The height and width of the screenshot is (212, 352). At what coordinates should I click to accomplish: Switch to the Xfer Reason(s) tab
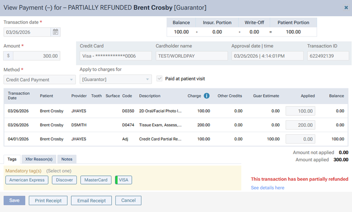[39, 159]
